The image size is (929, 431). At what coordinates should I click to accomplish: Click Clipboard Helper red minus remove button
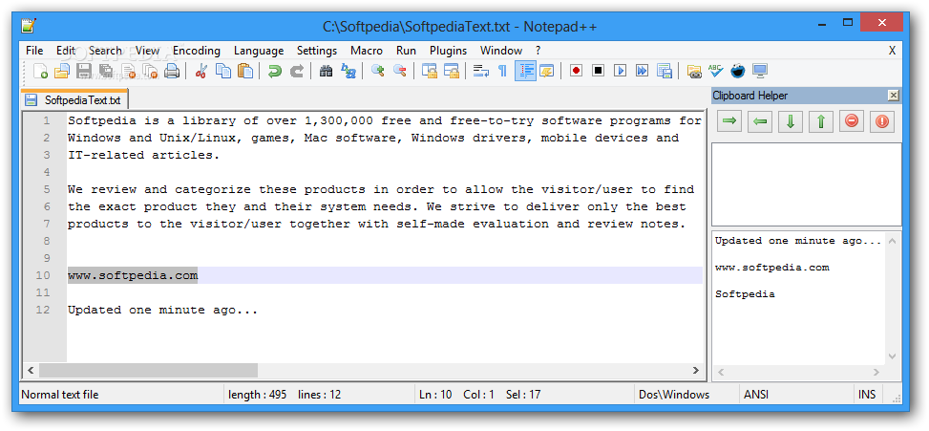(852, 121)
